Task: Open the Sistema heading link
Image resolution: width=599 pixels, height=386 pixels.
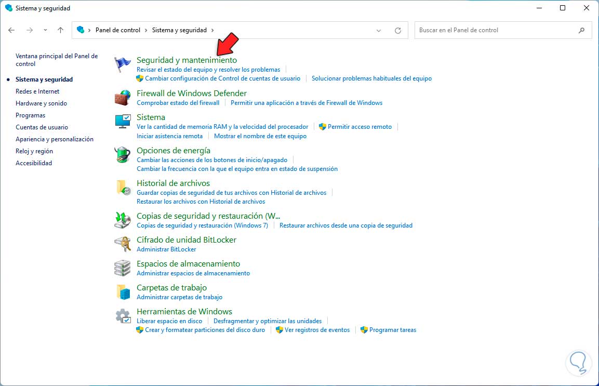Action: (x=151, y=117)
